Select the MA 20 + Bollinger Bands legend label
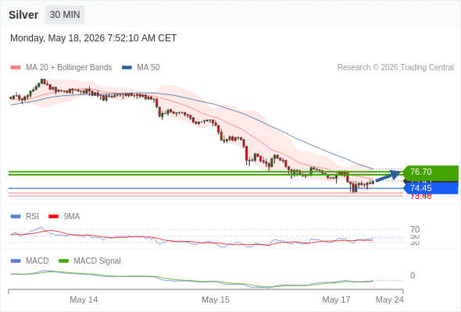Screen dimensions: 461x312 [x=69, y=68]
